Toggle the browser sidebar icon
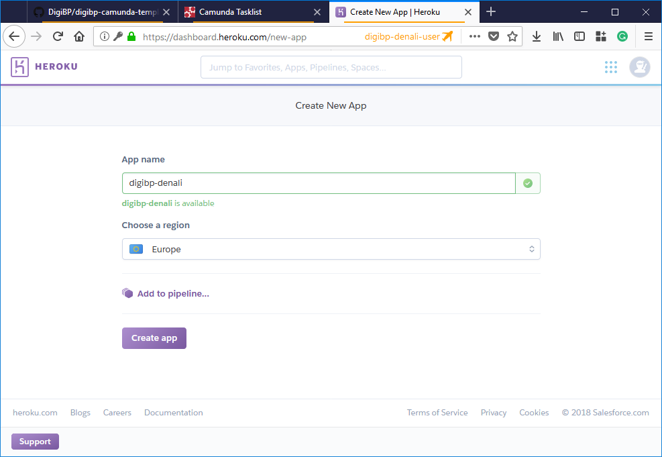Viewport: 662px width, 457px height. (x=580, y=37)
